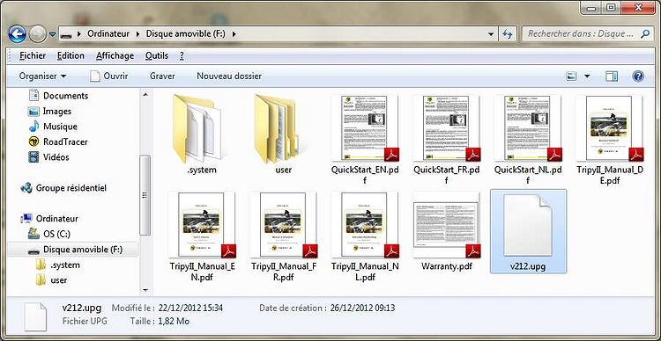Click Graver in the toolbar
The height and width of the screenshot is (341, 661).
pyautogui.click(x=162, y=76)
